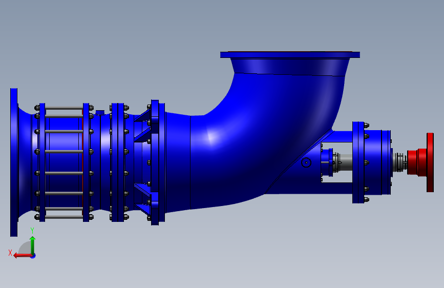This screenshot has width=444, height=288.
Task: Select the large top flange of the elbow
Action: pos(290,55)
